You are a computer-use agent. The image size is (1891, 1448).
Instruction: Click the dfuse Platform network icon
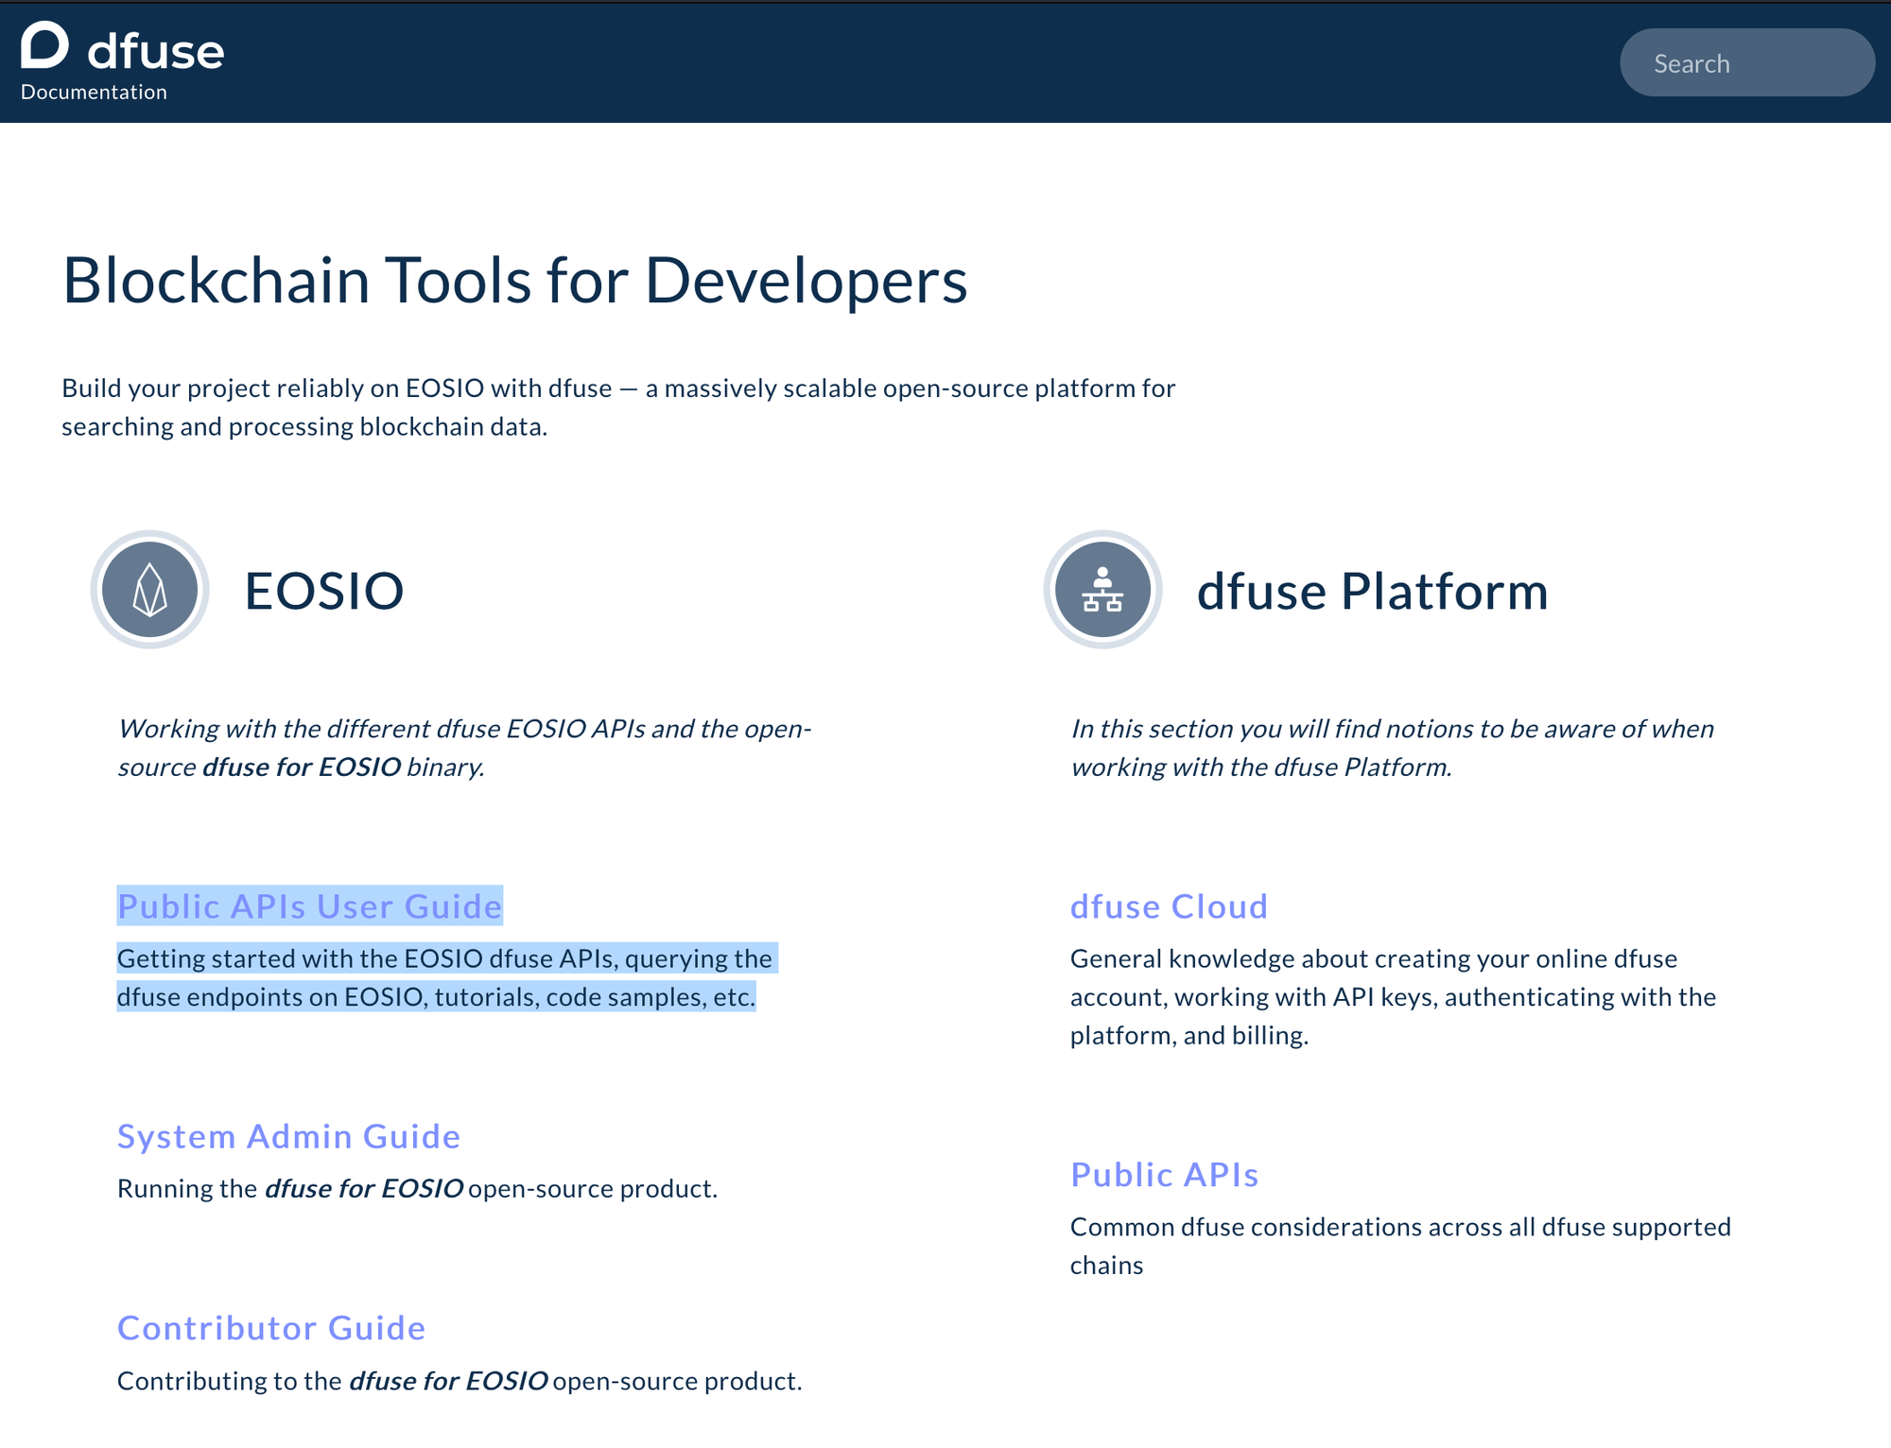point(1102,590)
